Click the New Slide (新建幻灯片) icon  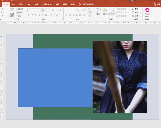pos(12,10)
